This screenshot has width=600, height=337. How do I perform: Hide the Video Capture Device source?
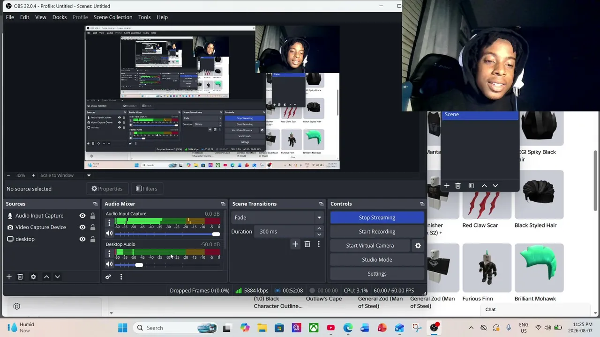click(82, 227)
